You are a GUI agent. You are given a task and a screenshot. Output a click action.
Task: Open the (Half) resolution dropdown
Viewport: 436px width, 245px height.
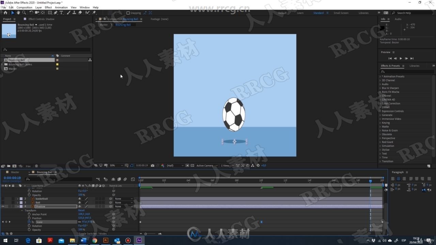click(175, 166)
